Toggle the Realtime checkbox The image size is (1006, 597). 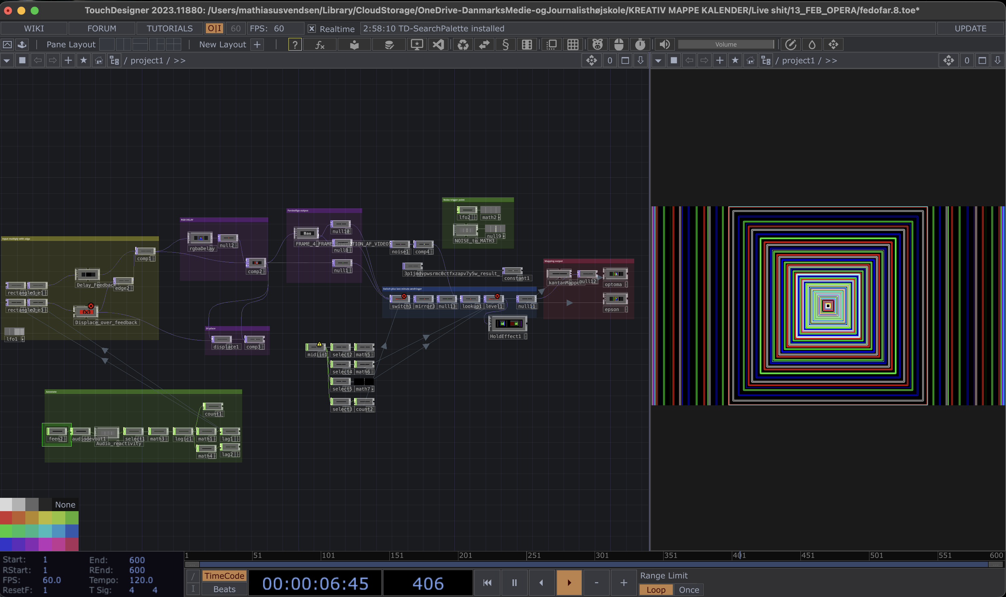311,29
